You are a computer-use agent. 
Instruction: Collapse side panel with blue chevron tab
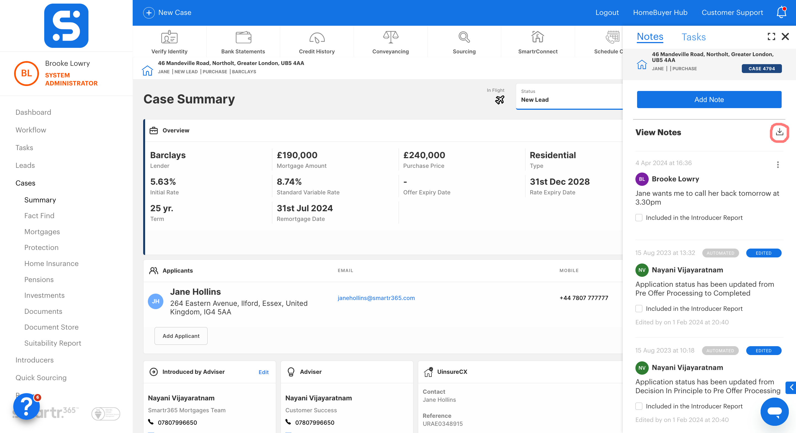791,387
